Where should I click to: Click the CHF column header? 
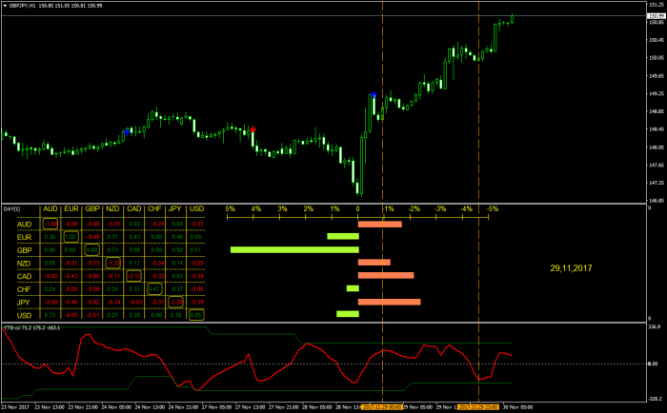(x=154, y=208)
